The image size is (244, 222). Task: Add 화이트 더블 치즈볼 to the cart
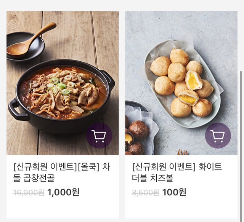coord(218,136)
